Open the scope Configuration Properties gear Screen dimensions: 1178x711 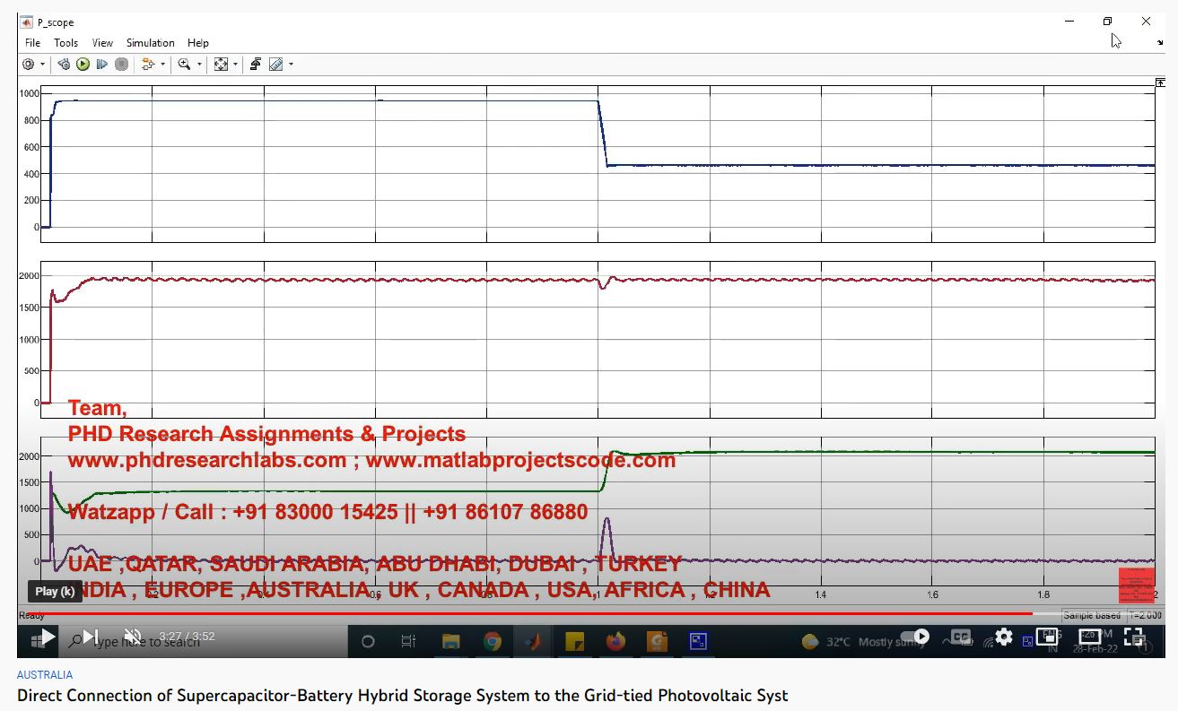click(28, 65)
